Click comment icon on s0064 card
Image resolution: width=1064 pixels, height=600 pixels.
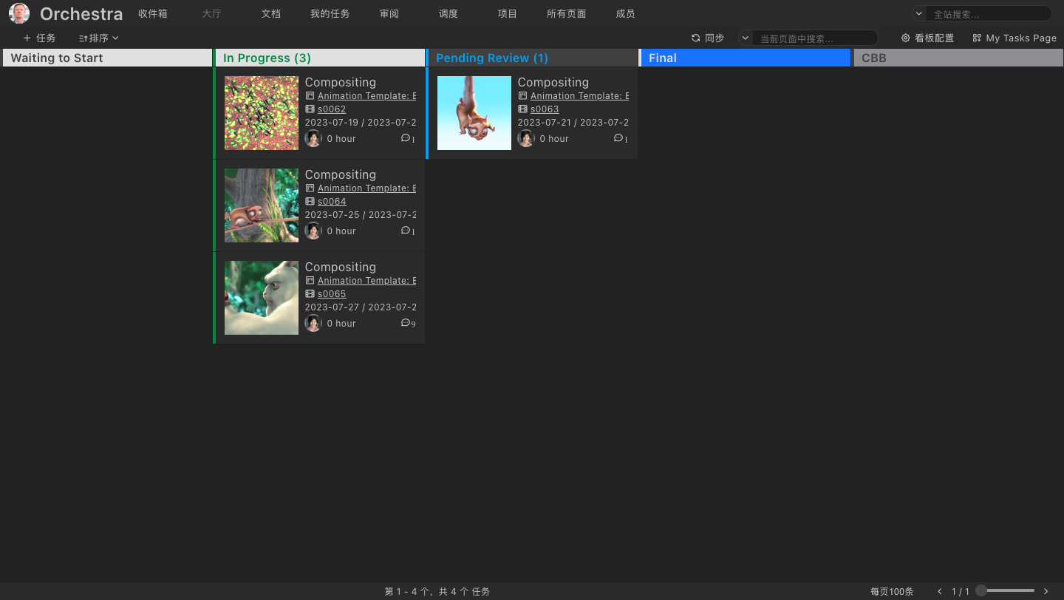pyautogui.click(x=406, y=231)
